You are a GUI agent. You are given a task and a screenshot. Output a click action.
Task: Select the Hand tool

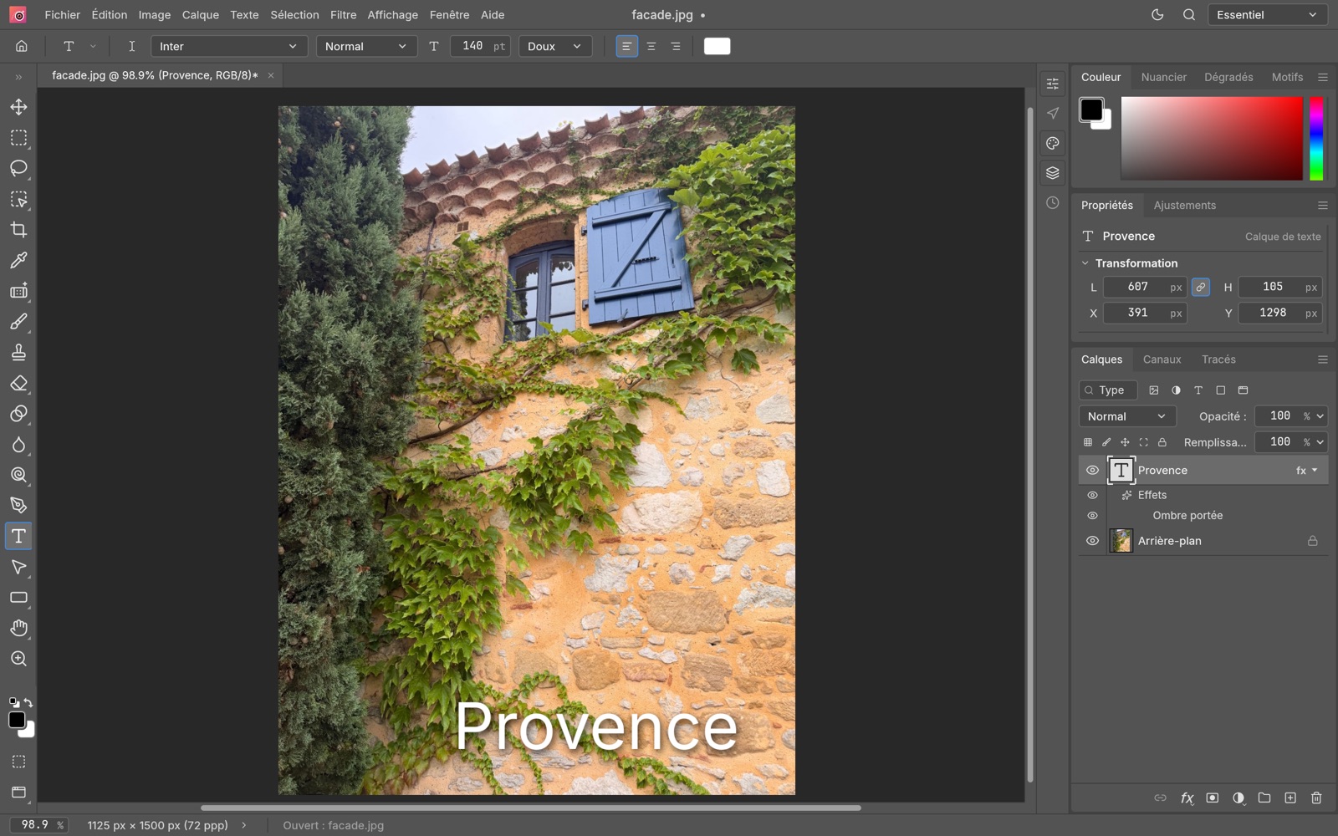18,628
